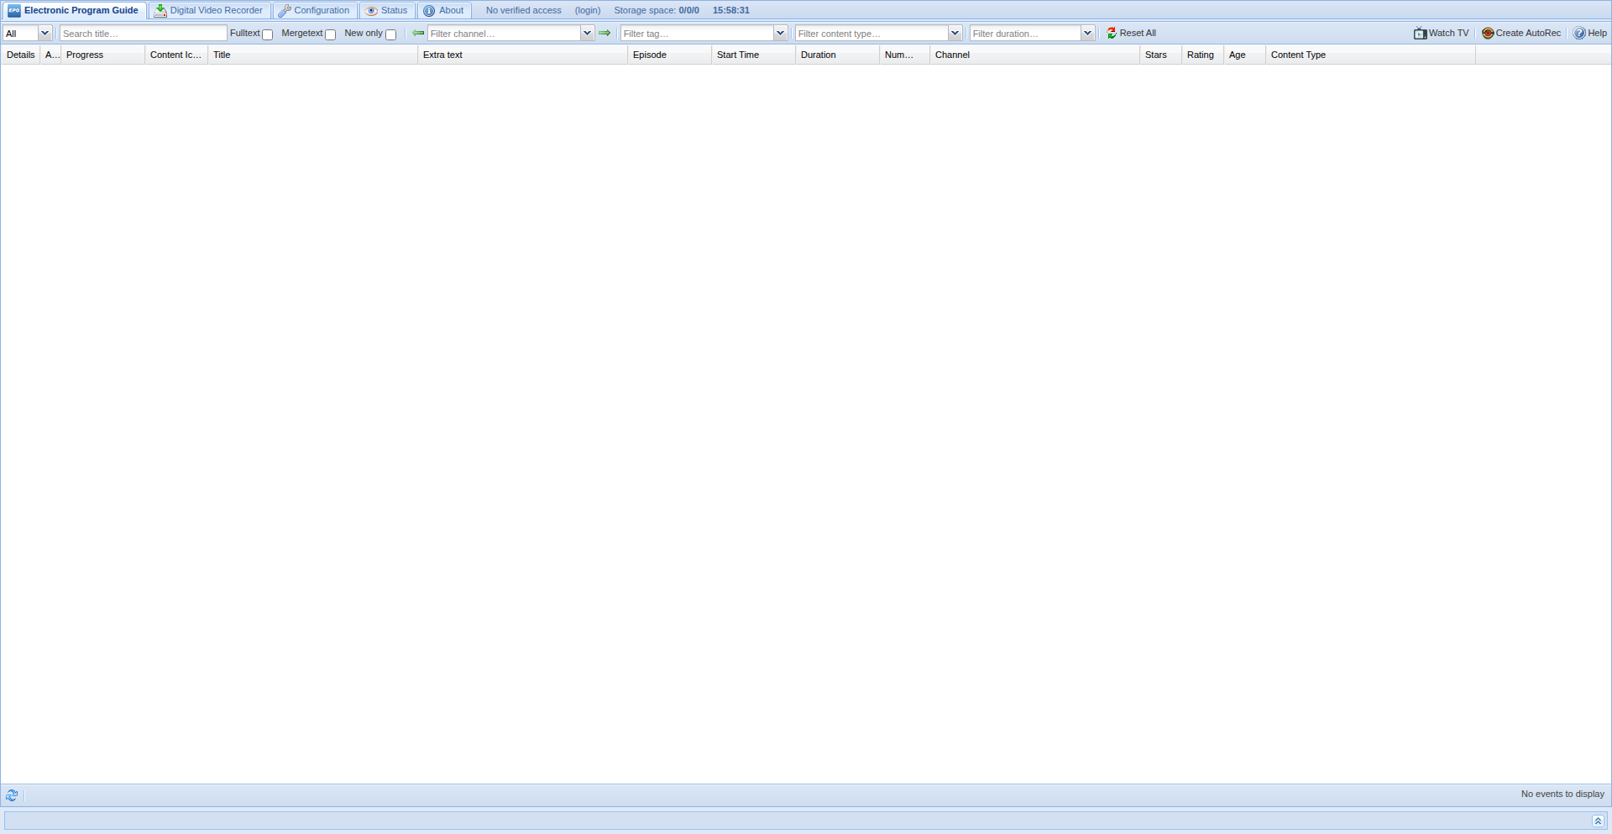Open the Help page
1612x834 pixels.
(1589, 34)
